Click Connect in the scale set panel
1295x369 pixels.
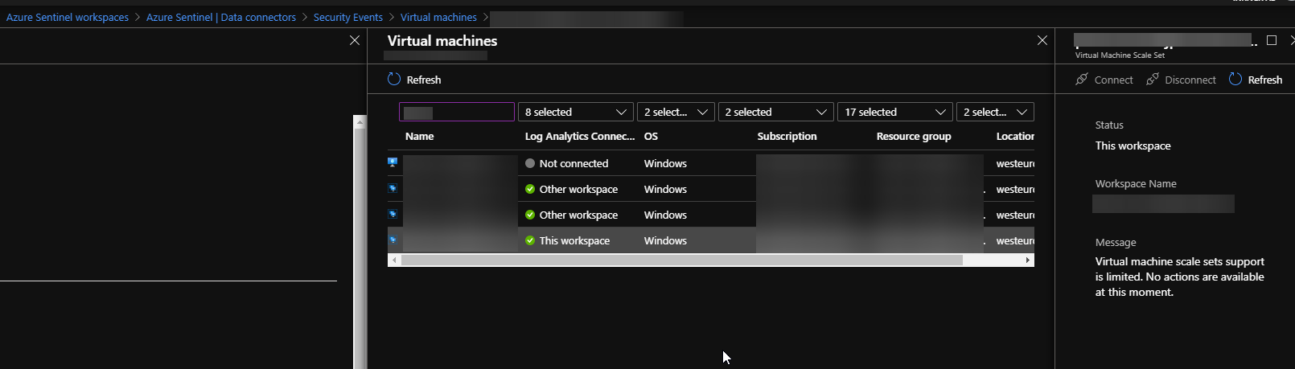tap(1104, 80)
